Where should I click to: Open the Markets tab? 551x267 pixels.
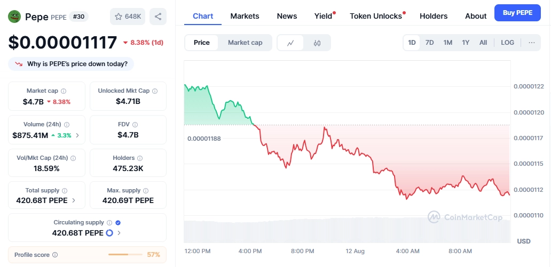(x=245, y=16)
